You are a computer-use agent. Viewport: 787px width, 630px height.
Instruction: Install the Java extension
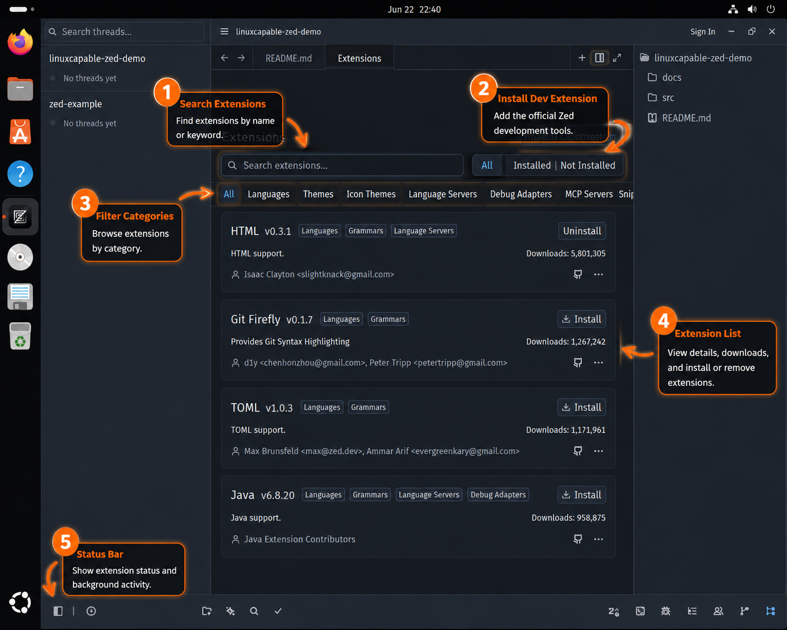pos(582,495)
